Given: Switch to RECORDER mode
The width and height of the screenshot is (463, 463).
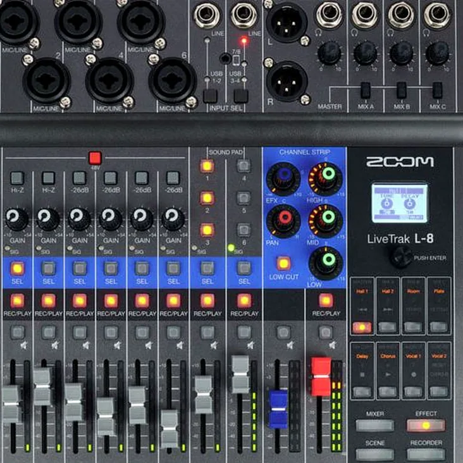Looking at the screenshot, I should [426, 455].
